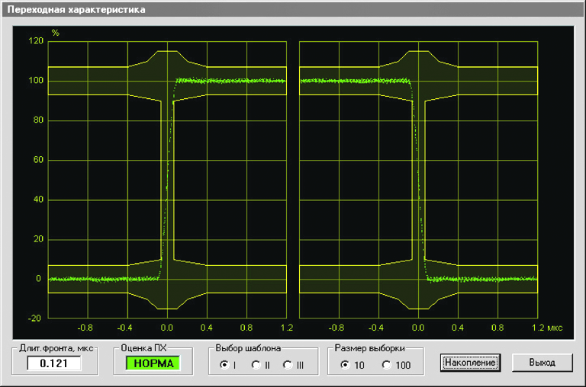Click the 120 value on the Y axis
The height and width of the screenshot is (387, 586).
(36, 40)
